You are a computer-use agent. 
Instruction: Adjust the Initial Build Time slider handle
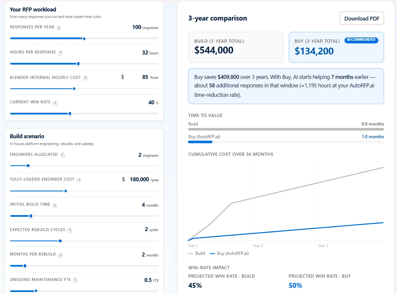pyautogui.click(x=31, y=216)
